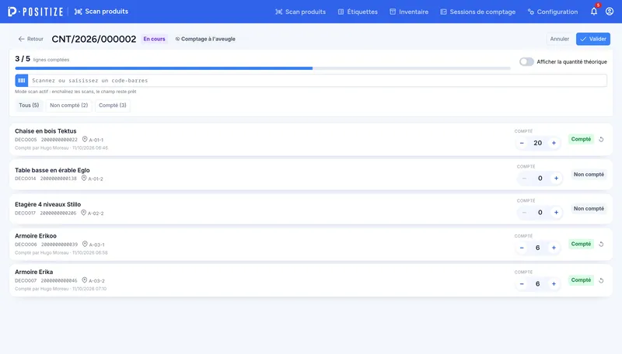
Task: Reset count for Chaise en bois Tektus
Action: click(601, 140)
